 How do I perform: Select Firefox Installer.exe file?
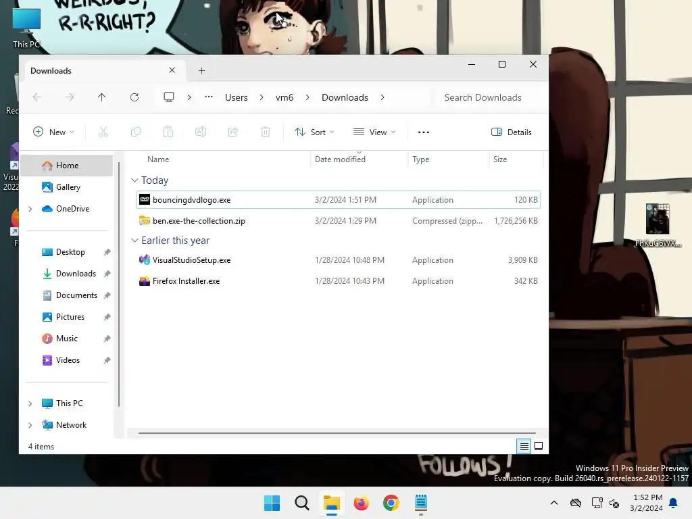tap(339, 281)
